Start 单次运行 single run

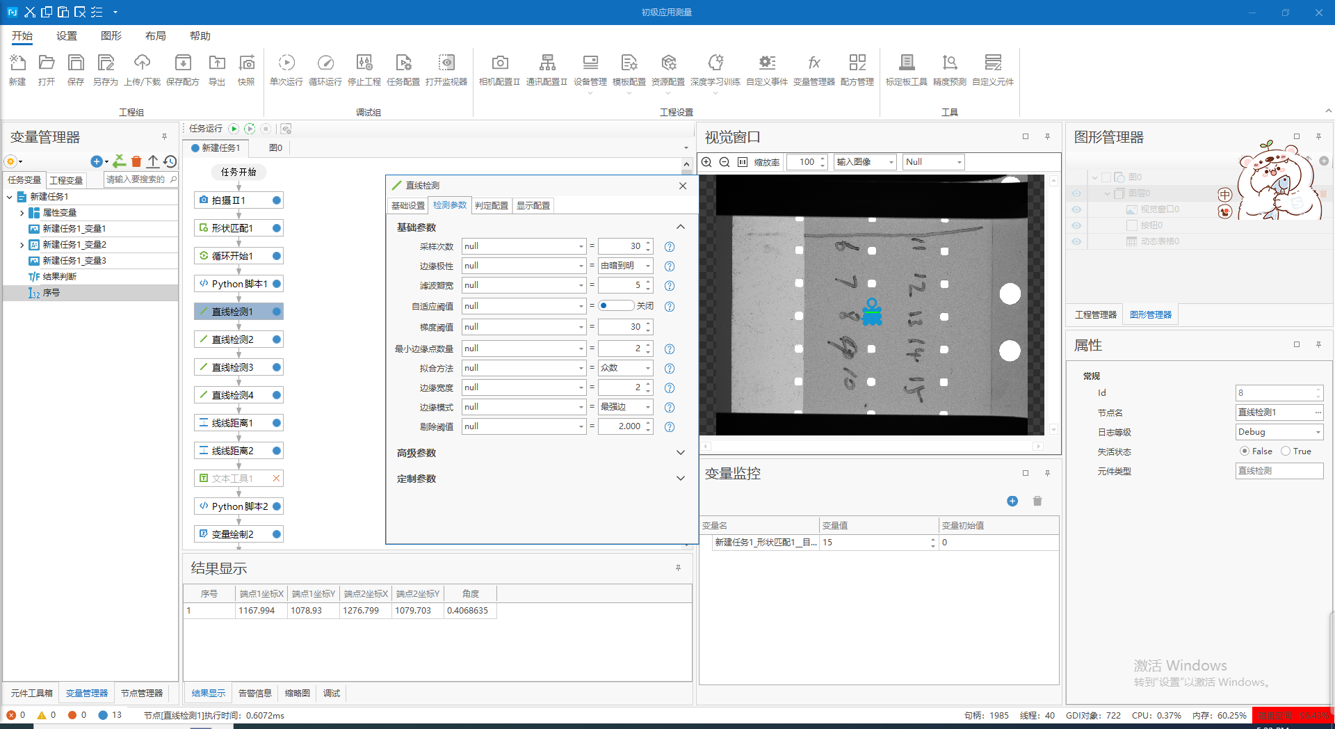(286, 70)
